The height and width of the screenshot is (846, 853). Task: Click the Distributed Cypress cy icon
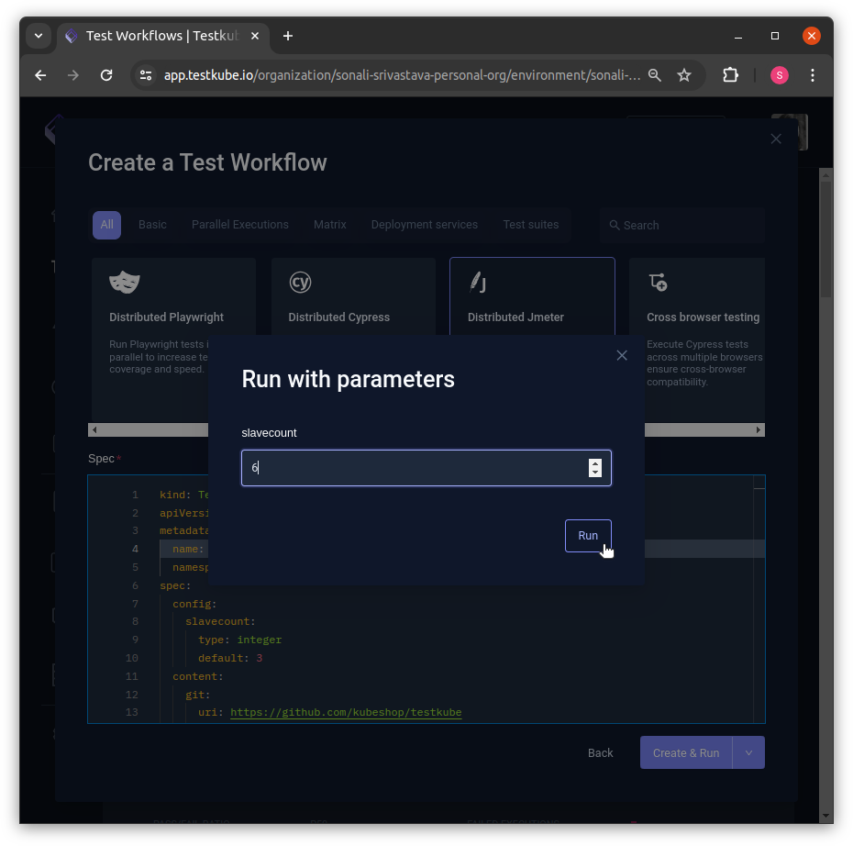300,282
